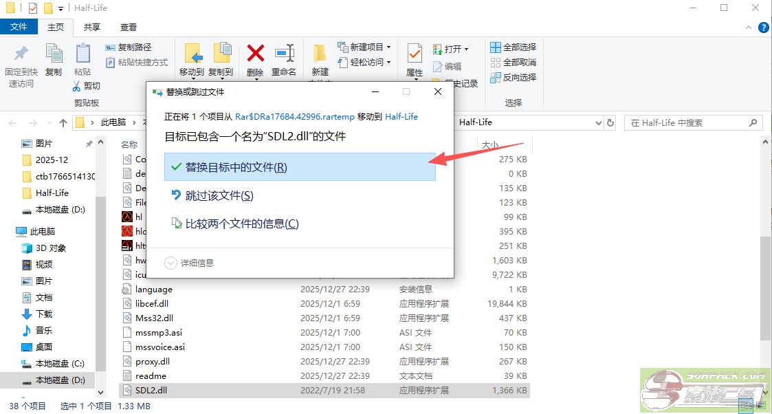Screen dimensions: 772x414
Task: Click the Up one level arrow
Action: (63, 123)
